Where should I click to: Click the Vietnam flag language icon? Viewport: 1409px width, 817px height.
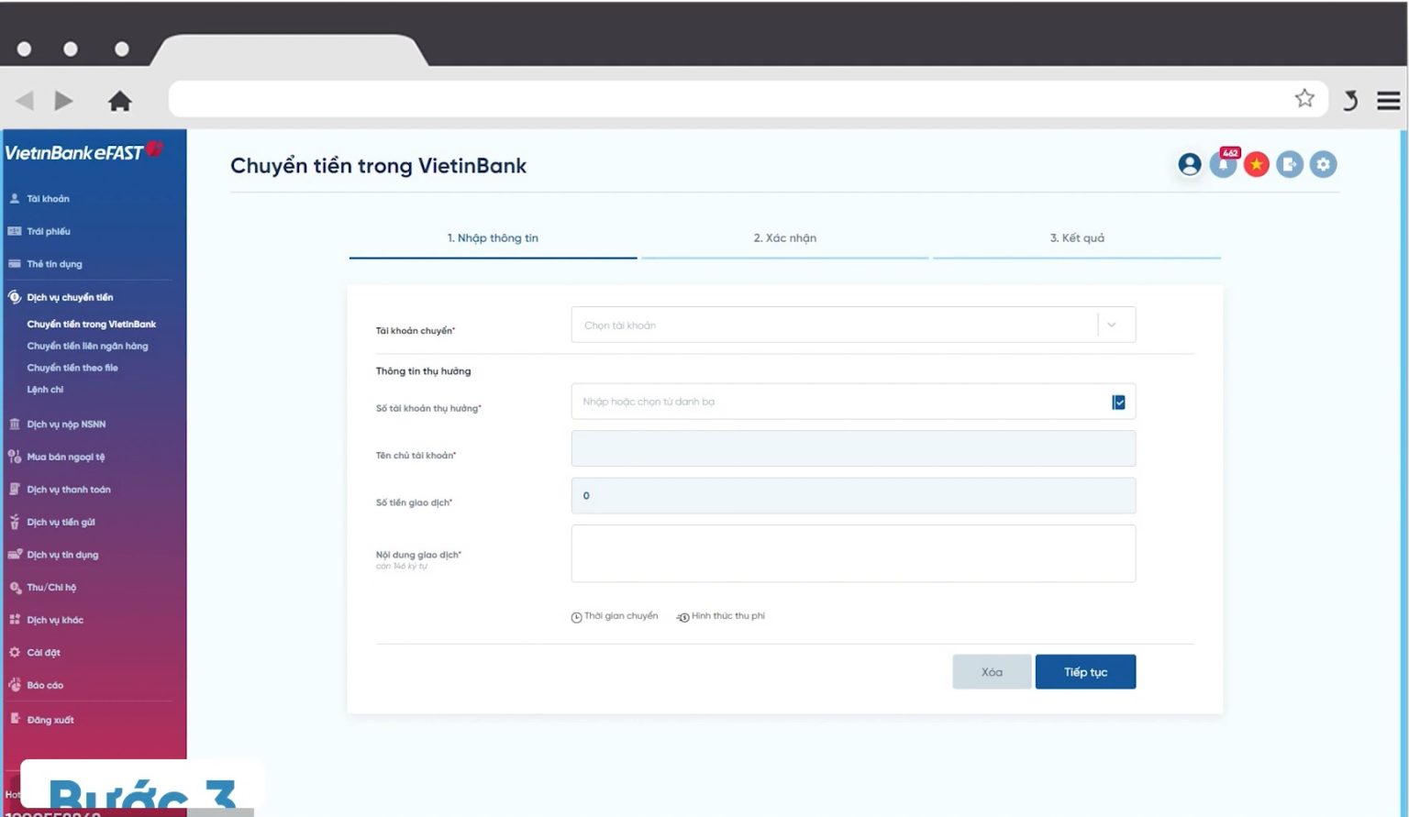tap(1256, 164)
